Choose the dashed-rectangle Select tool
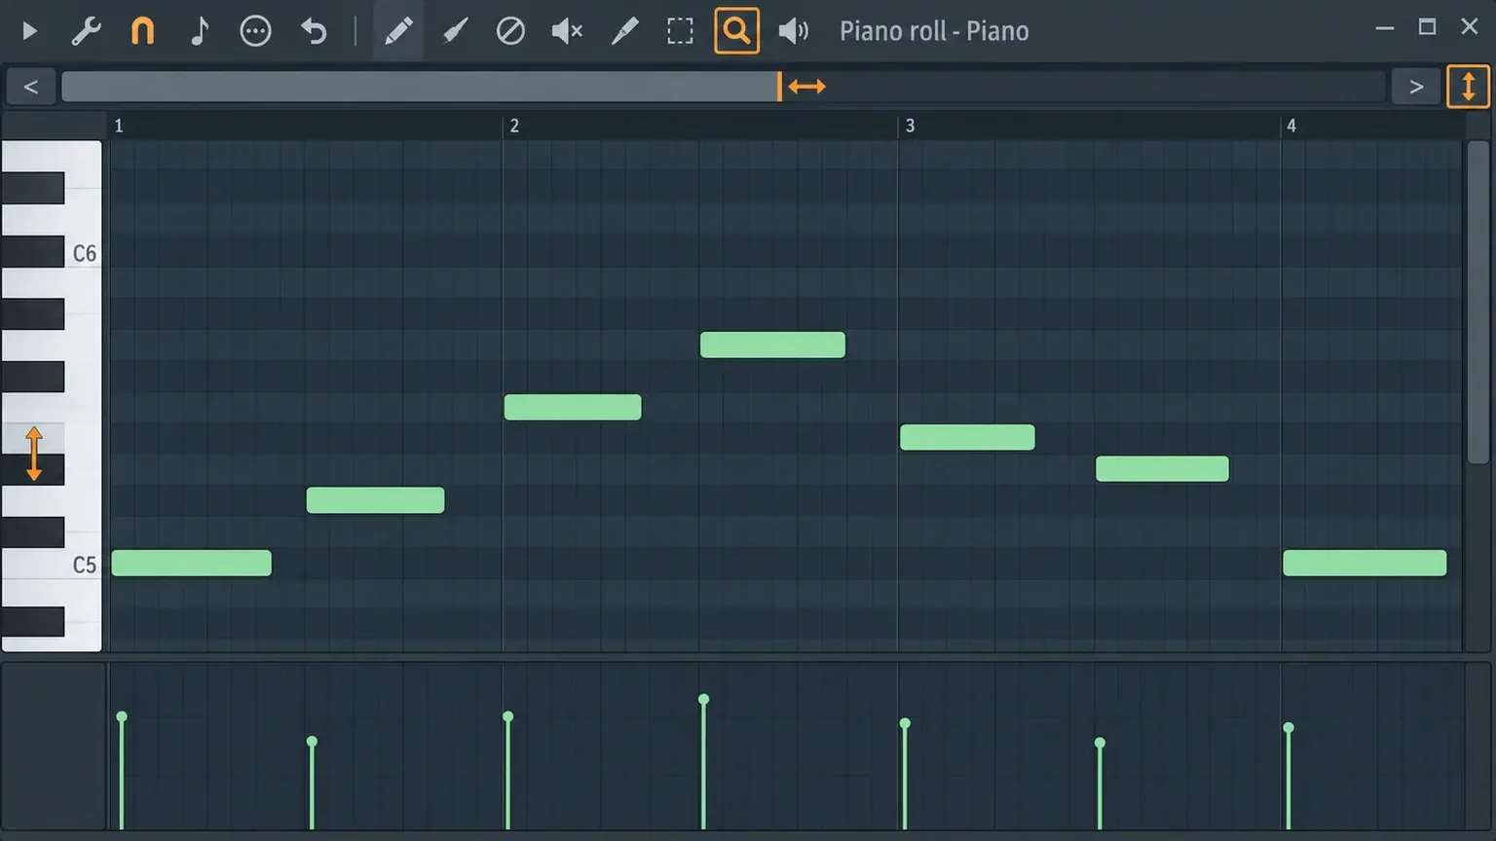1496x841 pixels. pos(680,31)
